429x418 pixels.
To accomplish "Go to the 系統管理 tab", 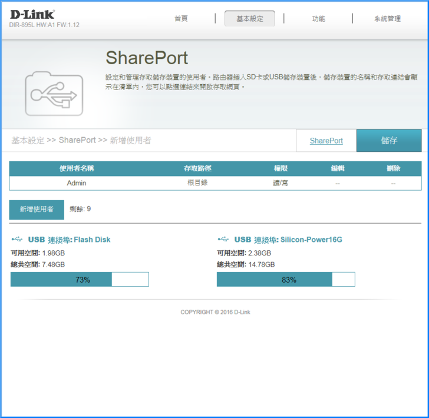I will (387, 19).
